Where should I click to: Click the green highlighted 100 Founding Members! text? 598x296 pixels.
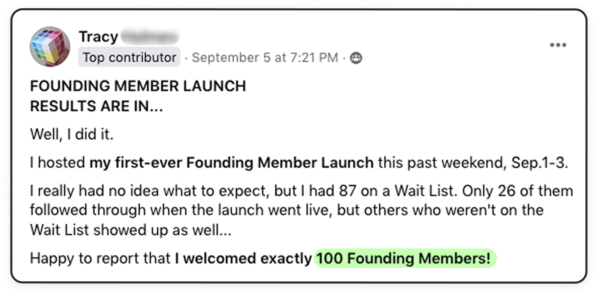click(405, 258)
